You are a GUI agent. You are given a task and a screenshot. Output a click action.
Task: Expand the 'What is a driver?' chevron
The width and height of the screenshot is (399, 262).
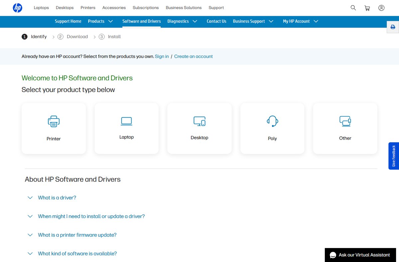[x=30, y=198]
